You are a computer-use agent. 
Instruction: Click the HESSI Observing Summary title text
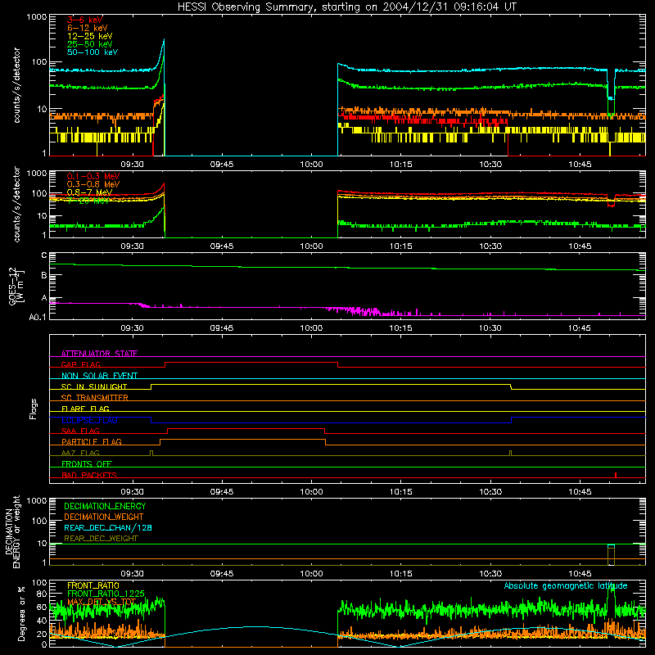[347, 7]
